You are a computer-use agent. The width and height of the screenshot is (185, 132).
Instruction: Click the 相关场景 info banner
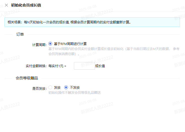click(92, 22)
